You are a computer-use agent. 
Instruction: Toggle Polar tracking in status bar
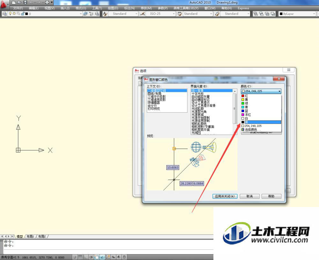91,257
